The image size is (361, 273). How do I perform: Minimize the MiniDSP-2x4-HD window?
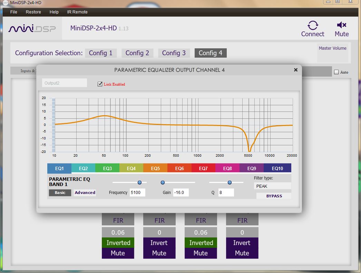pos(328,2)
